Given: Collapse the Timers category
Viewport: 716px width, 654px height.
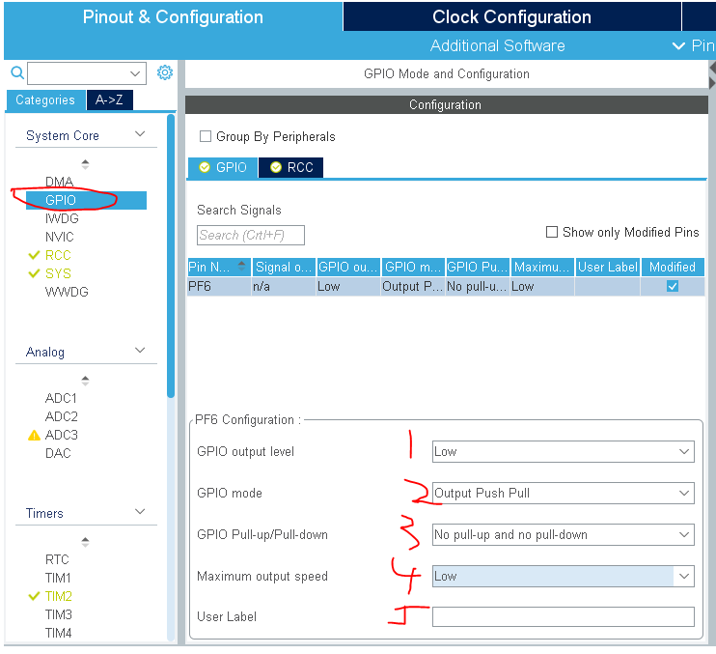Looking at the screenshot, I should 140,511.
